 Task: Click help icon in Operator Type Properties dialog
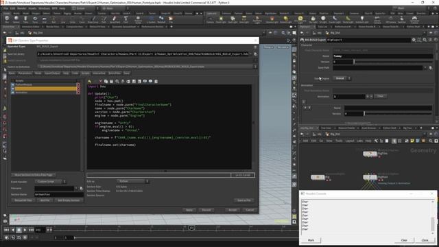tap(255, 47)
